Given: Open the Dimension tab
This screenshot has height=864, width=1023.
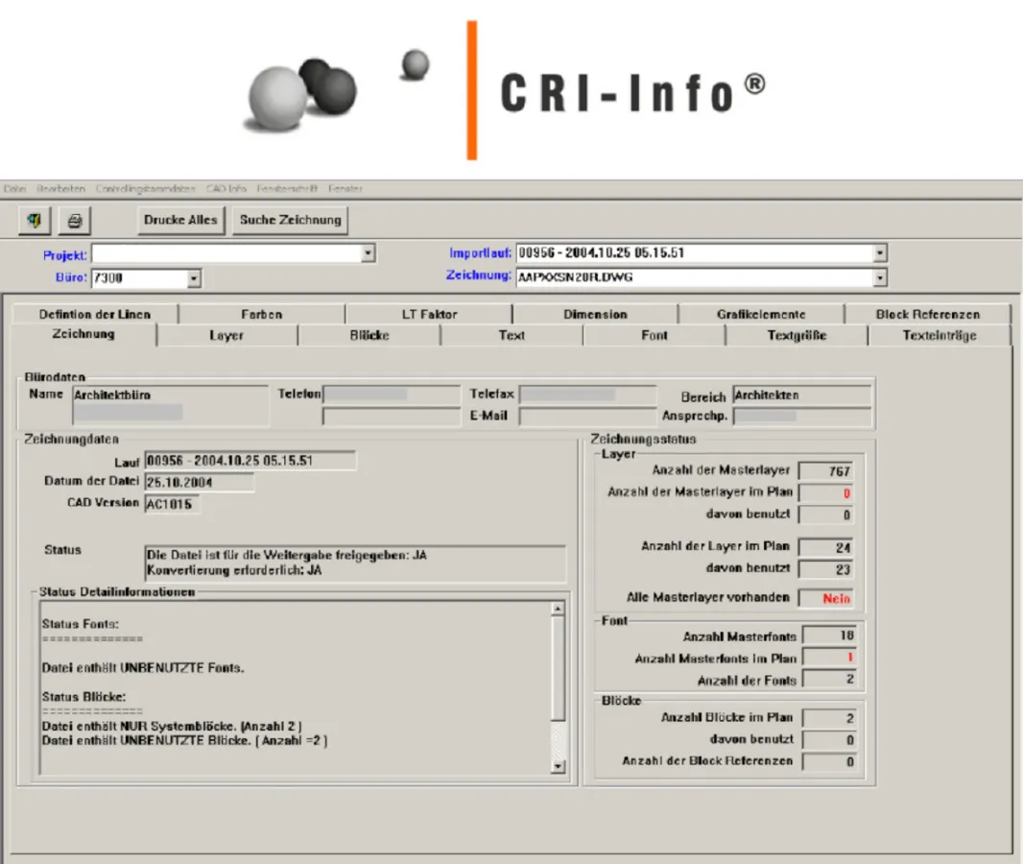Looking at the screenshot, I should [595, 314].
